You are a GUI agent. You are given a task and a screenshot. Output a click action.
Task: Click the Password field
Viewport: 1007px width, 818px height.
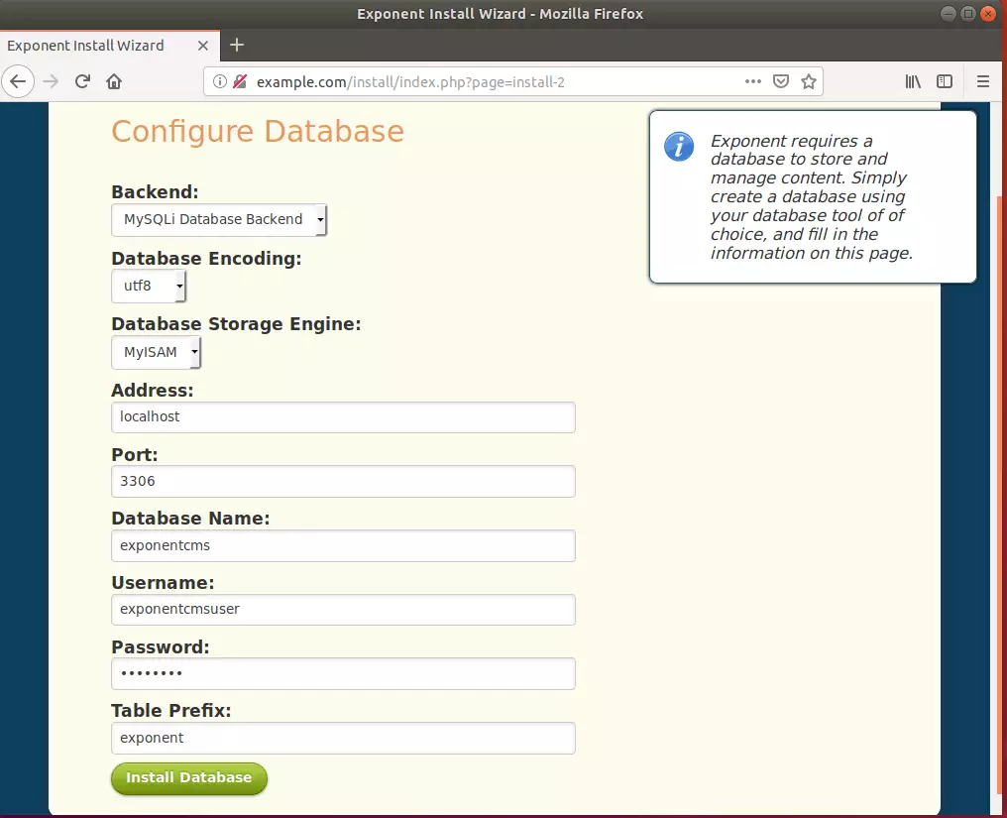click(344, 673)
